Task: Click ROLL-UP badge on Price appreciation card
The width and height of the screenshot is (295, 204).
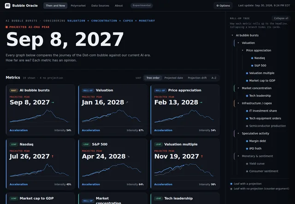Action: (x=160, y=91)
